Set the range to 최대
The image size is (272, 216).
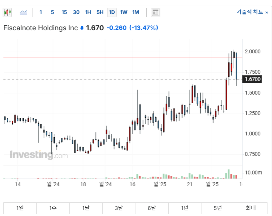point(250,208)
